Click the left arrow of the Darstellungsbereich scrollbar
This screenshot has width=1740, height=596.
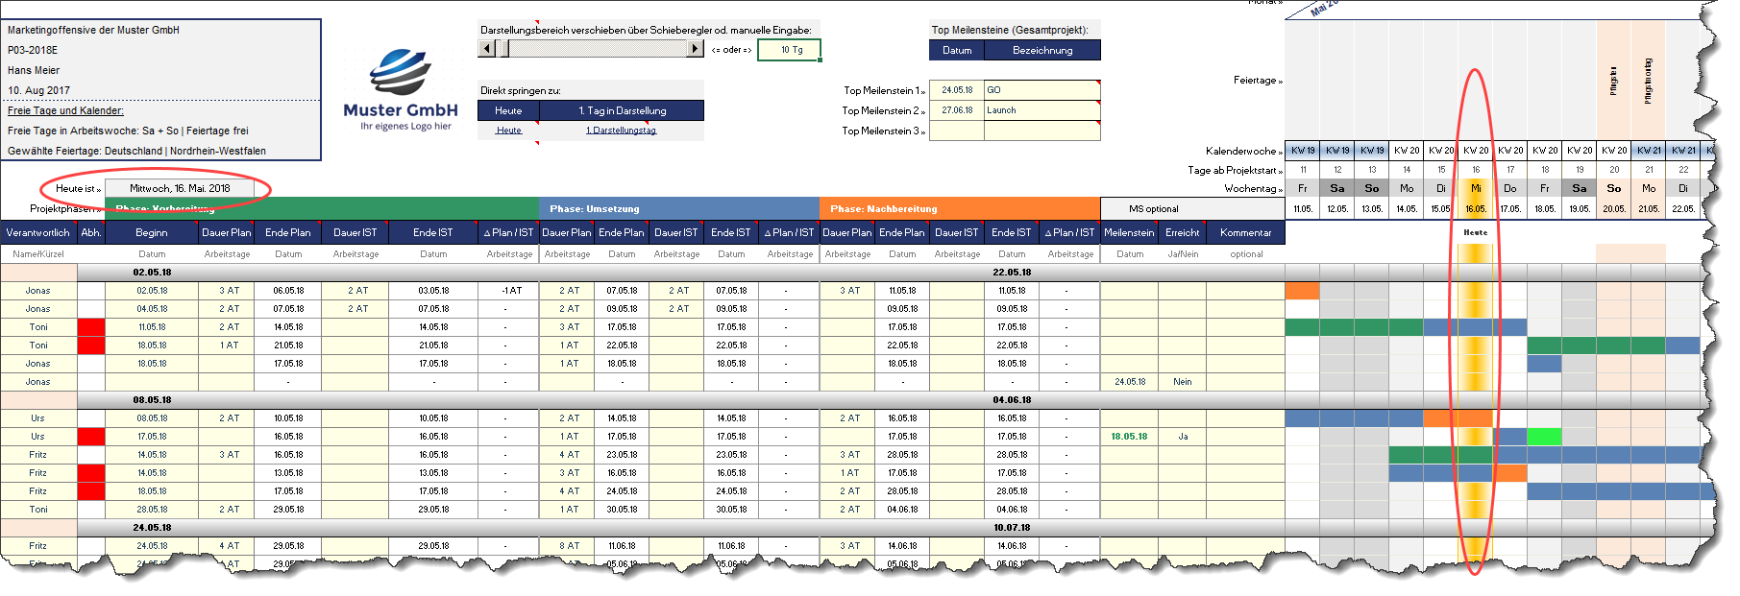click(487, 49)
